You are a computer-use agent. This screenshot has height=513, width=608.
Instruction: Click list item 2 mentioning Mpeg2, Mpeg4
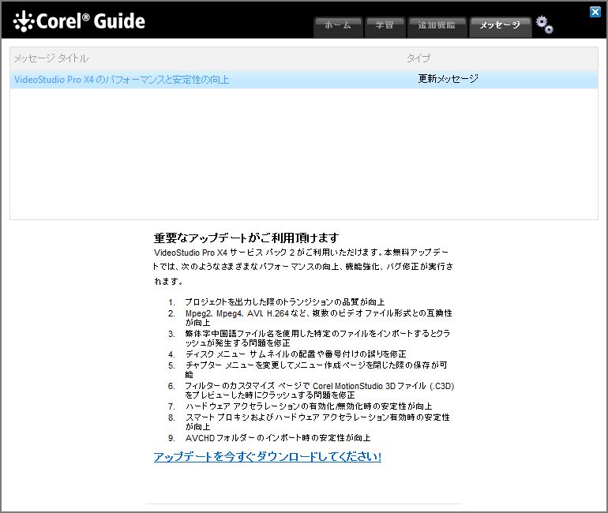tap(319, 318)
